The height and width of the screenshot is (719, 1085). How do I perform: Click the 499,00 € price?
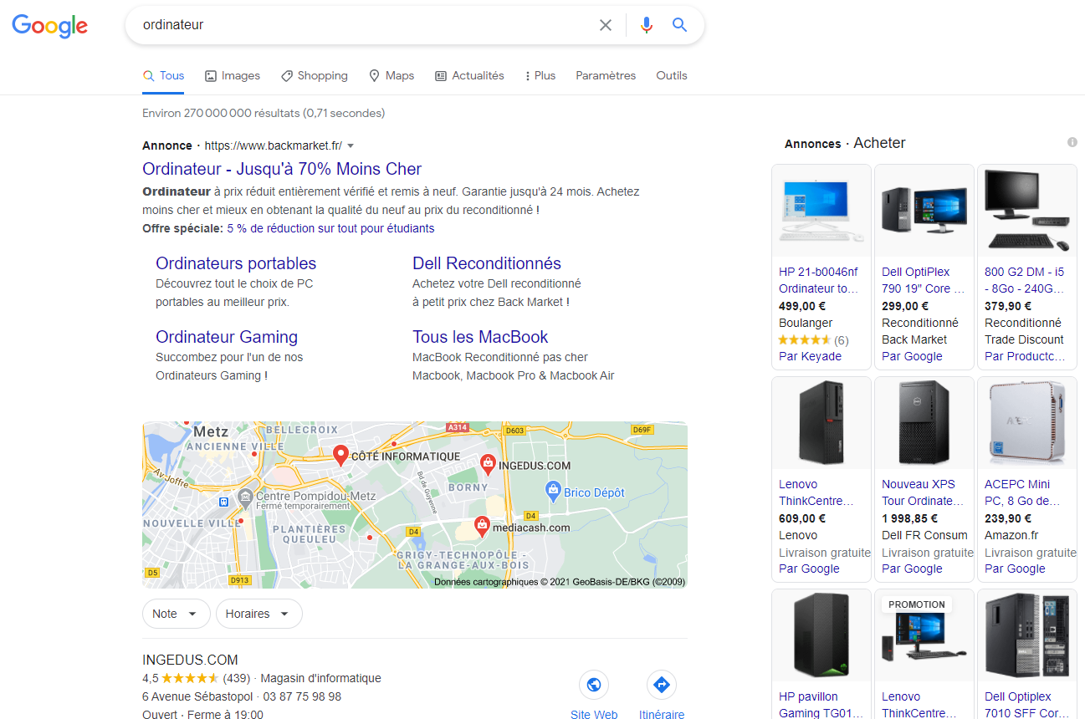point(802,306)
